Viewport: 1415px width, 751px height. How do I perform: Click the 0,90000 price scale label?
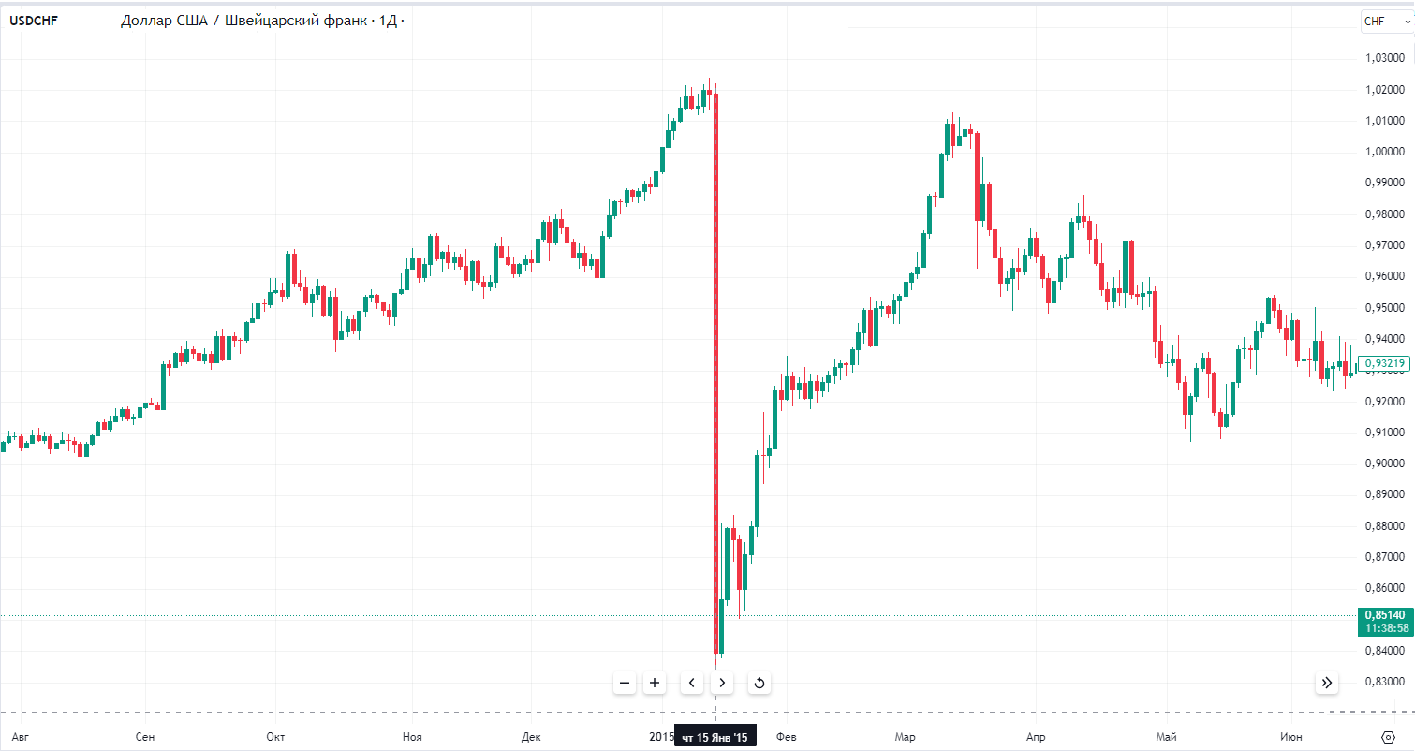[x=1385, y=464]
